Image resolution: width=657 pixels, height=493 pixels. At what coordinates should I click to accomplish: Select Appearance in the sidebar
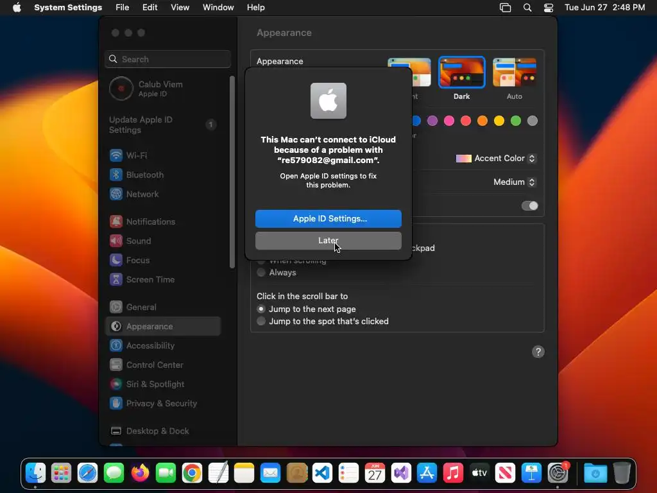(162, 327)
